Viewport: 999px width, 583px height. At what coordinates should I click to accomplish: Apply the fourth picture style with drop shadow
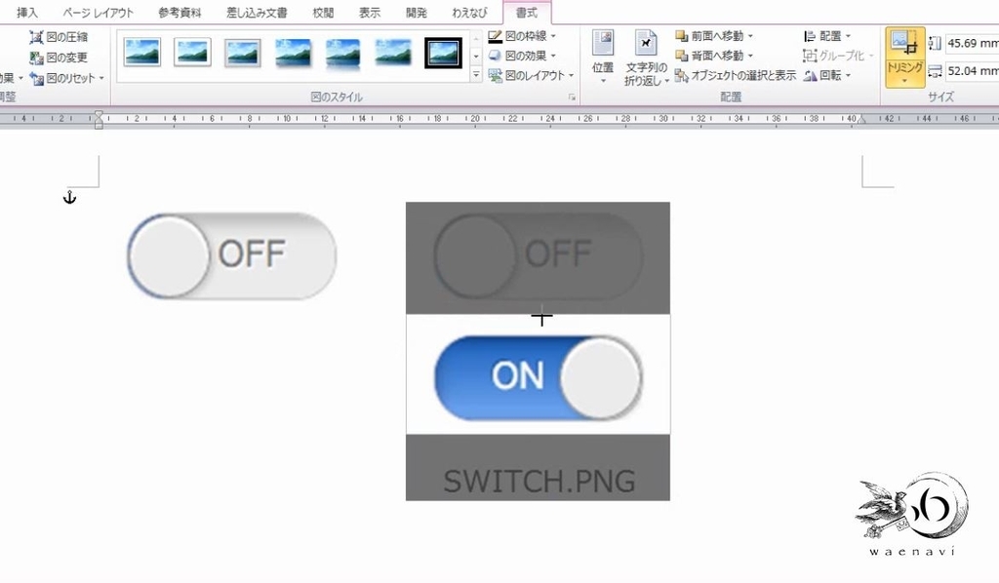coord(293,53)
